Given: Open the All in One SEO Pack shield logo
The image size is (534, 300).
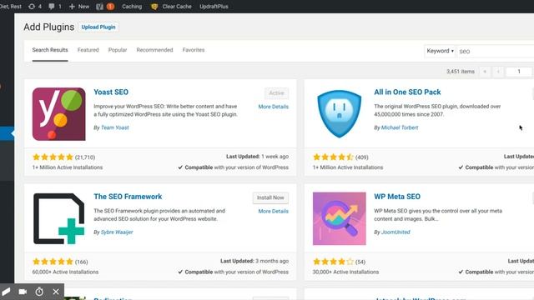Looking at the screenshot, I should (340, 114).
